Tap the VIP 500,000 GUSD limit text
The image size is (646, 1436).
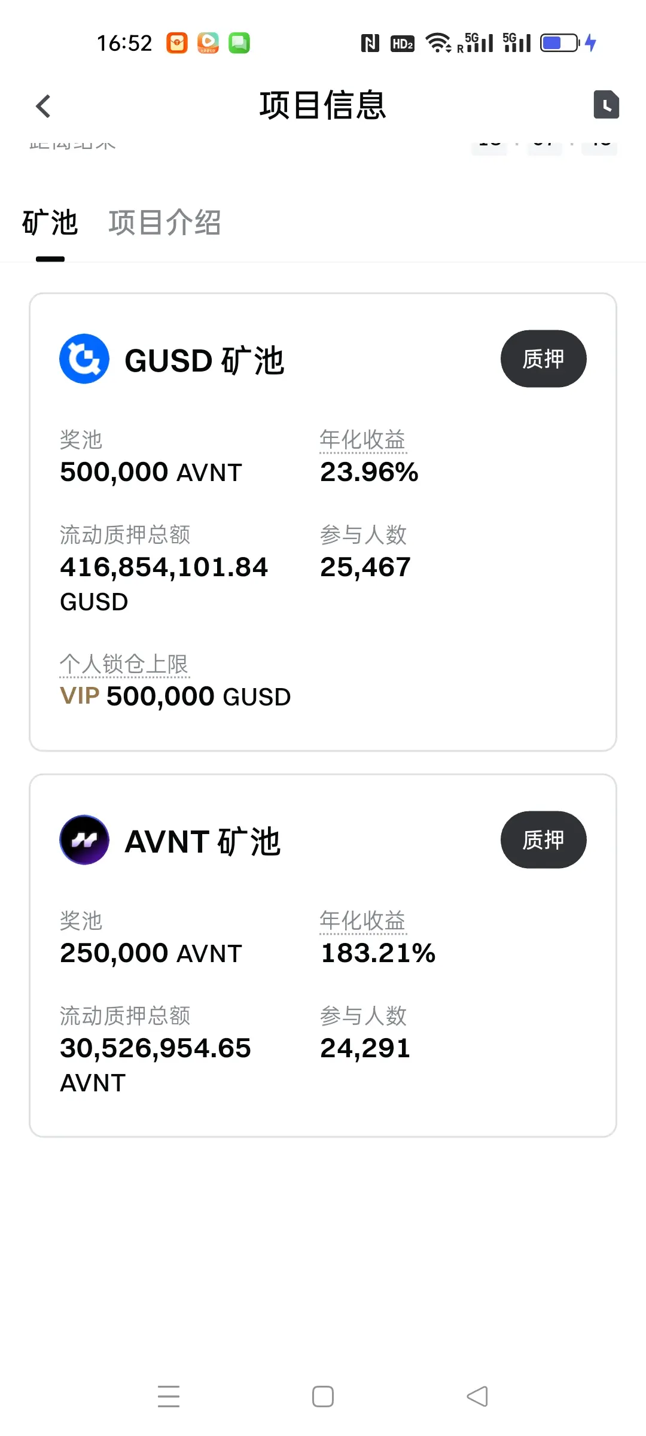[175, 696]
